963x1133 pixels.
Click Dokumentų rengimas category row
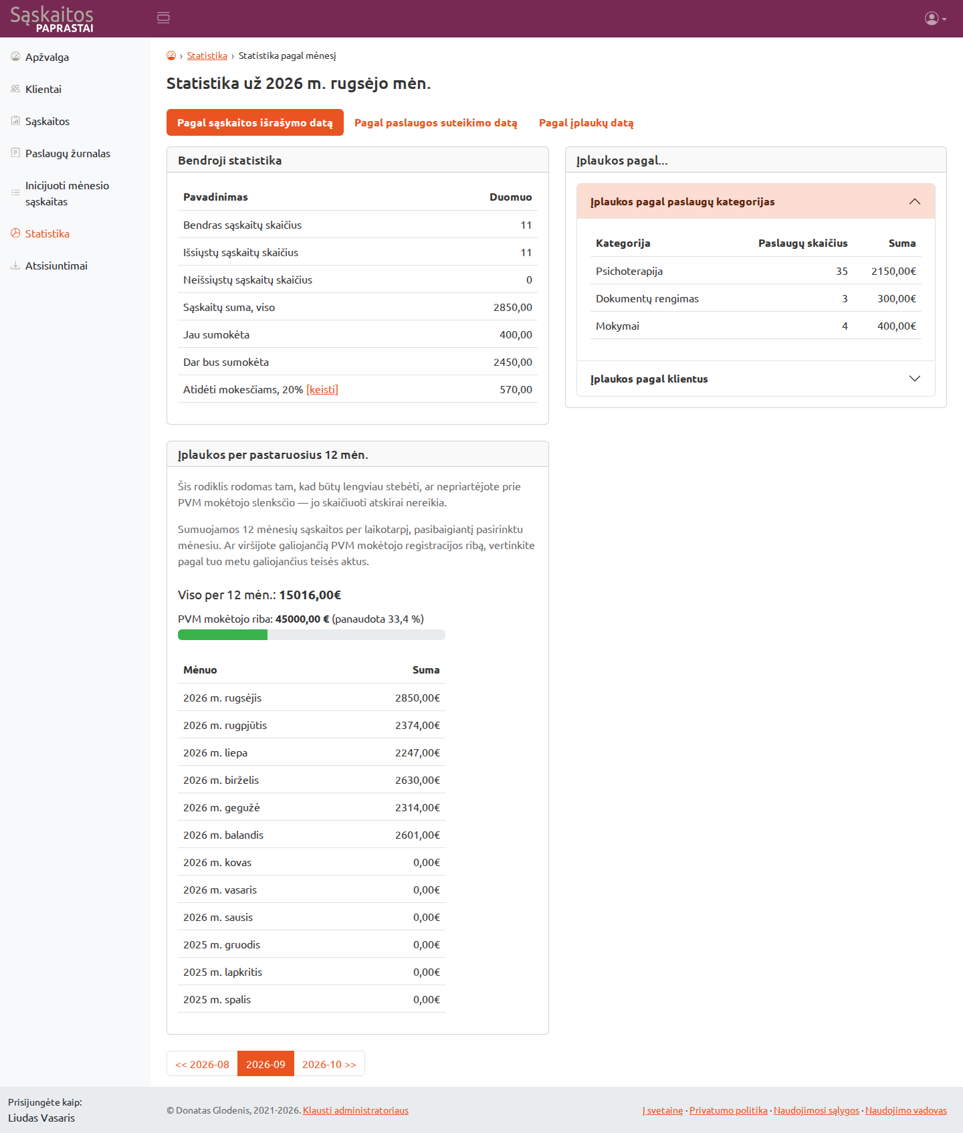[x=756, y=298]
